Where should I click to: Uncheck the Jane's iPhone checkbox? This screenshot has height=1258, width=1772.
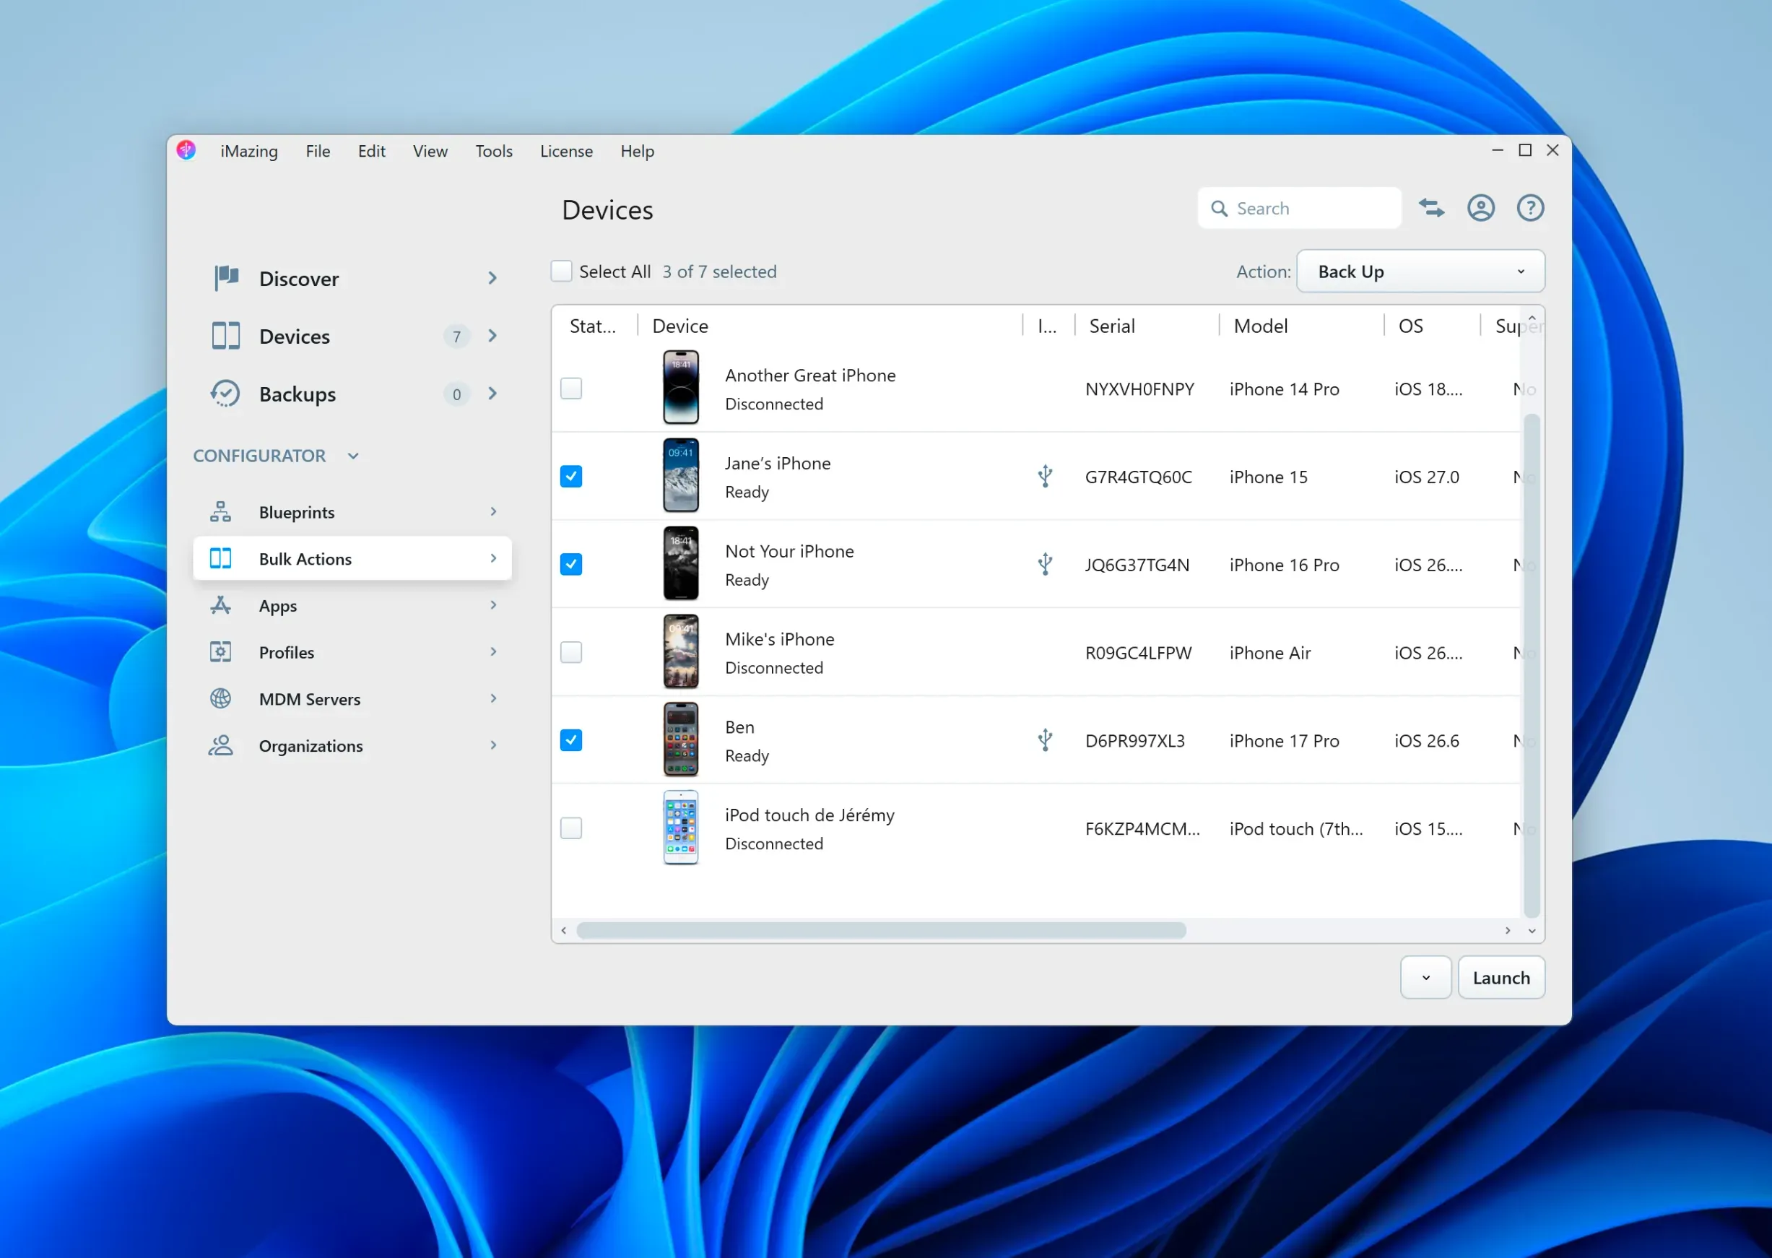pos(572,477)
